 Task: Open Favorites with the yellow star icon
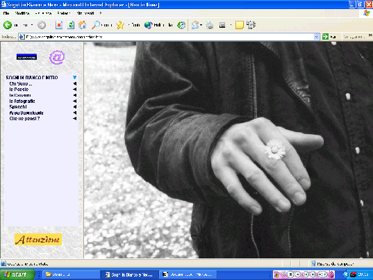tap(120, 25)
